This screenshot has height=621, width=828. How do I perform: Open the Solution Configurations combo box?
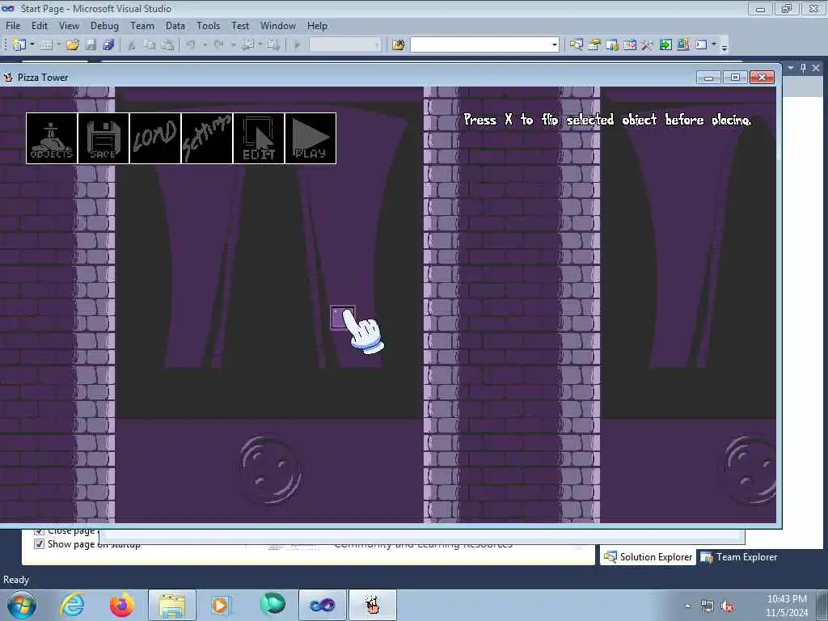click(x=344, y=45)
